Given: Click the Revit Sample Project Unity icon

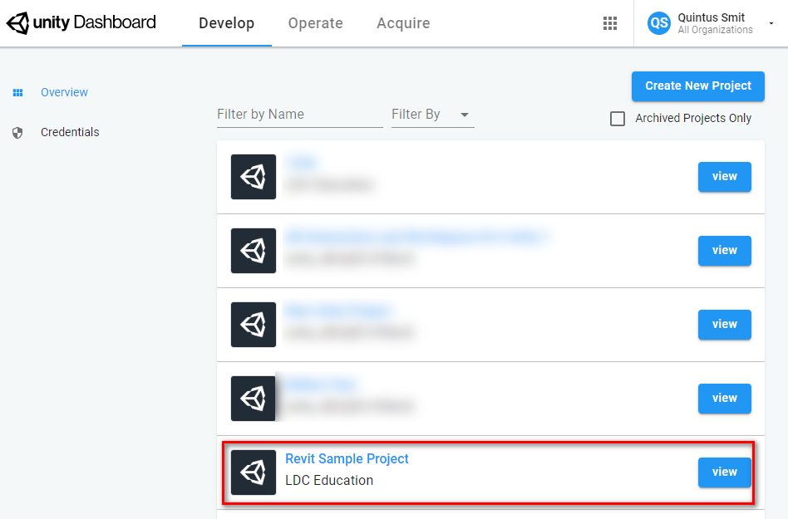Looking at the screenshot, I should pos(254,472).
